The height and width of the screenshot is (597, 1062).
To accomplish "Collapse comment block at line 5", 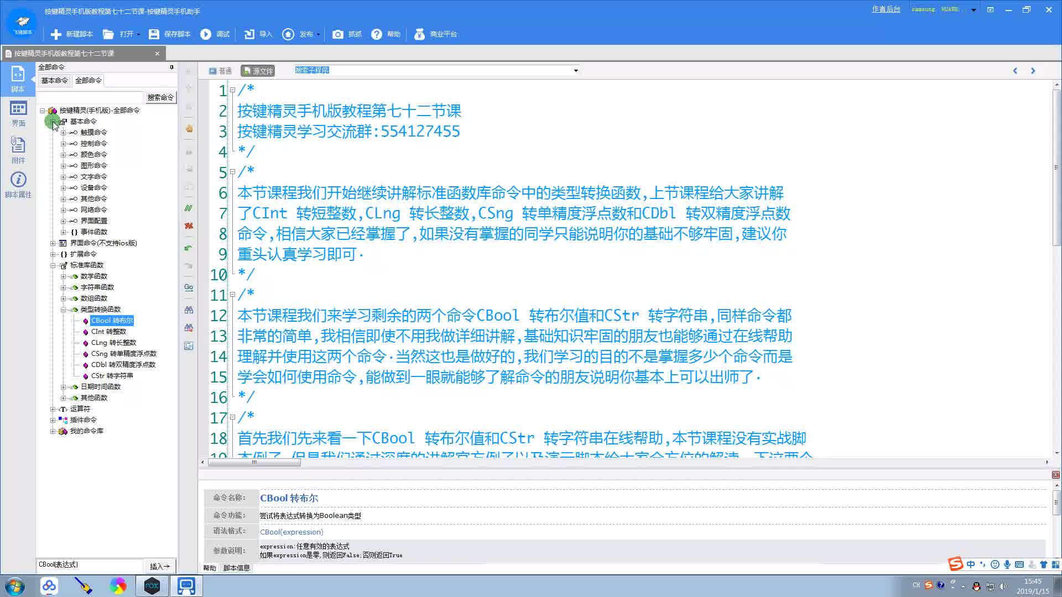I will (x=232, y=172).
